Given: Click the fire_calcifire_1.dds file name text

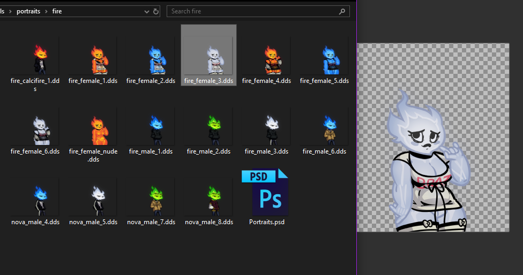Looking at the screenshot, I should [x=35, y=85].
